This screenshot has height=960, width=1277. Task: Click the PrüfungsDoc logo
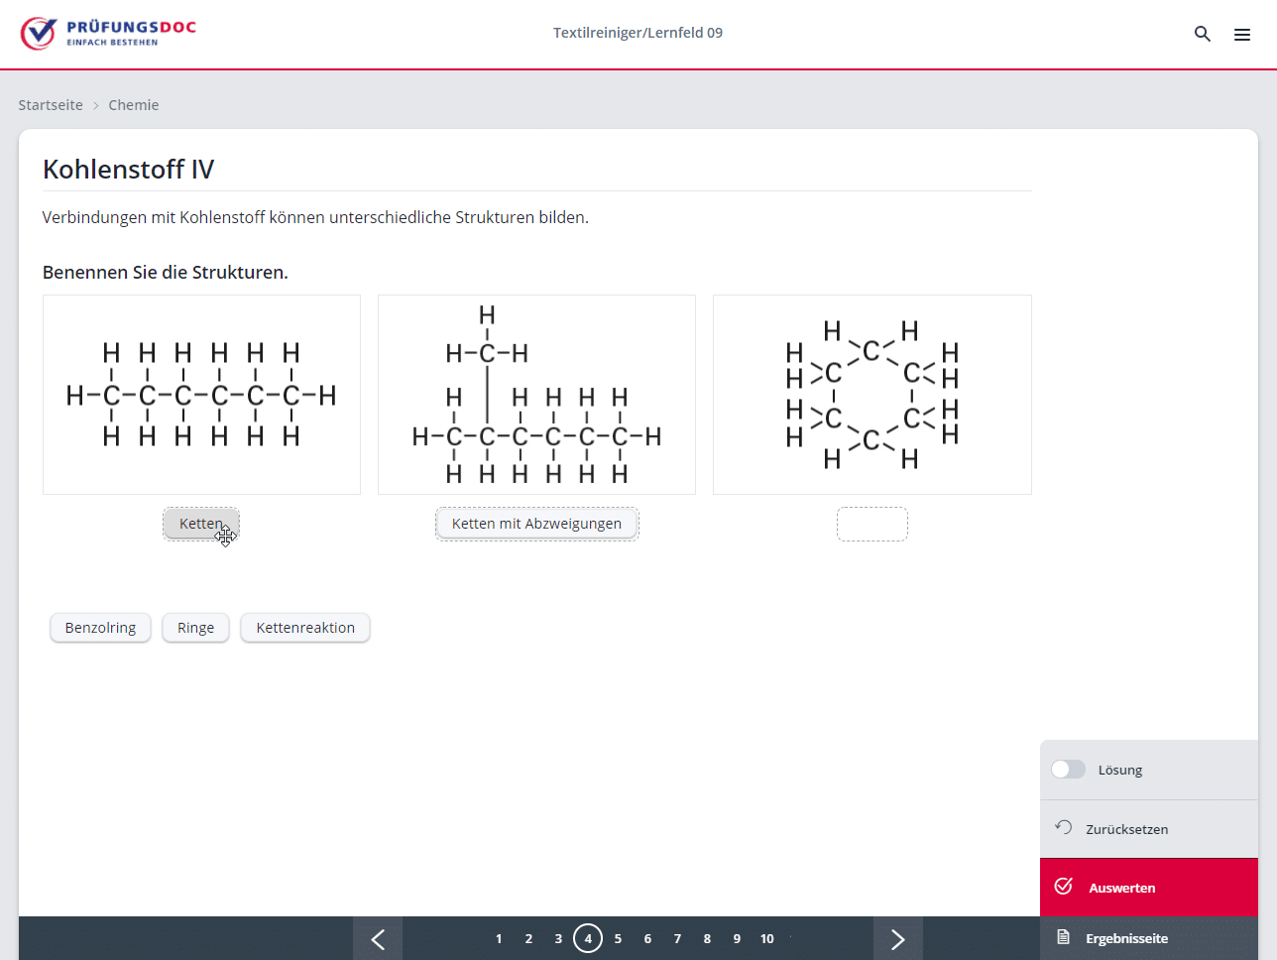click(x=108, y=33)
